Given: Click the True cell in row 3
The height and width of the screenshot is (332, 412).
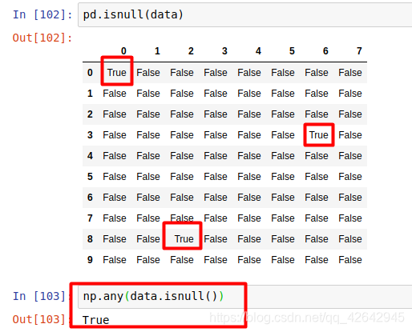Looking at the screenshot, I should [319, 135].
